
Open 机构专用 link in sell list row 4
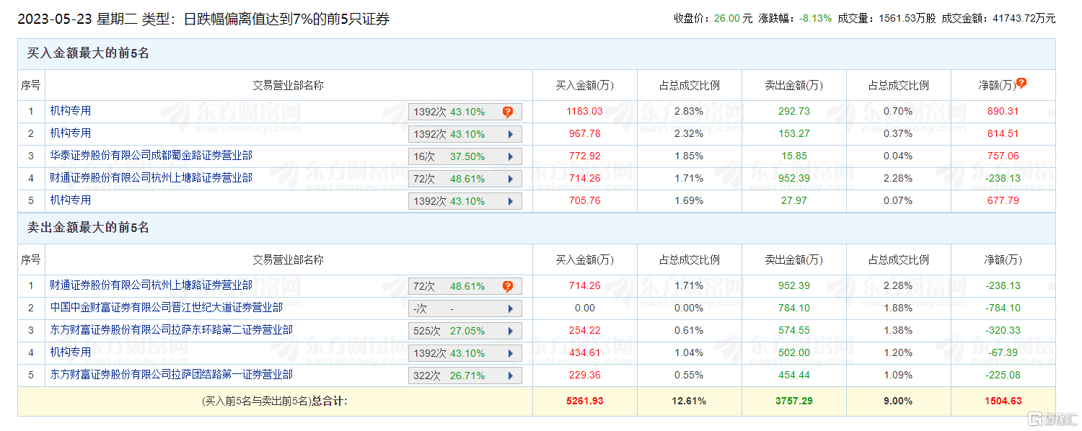point(71,352)
